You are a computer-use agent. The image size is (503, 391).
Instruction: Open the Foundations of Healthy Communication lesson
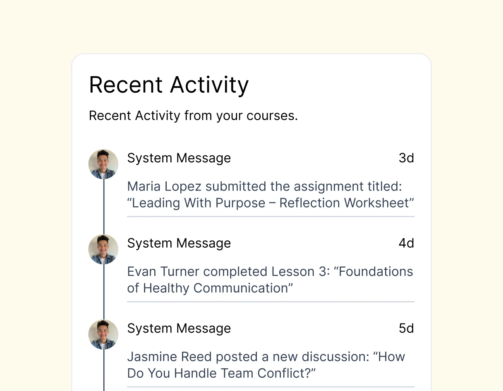[x=210, y=288]
